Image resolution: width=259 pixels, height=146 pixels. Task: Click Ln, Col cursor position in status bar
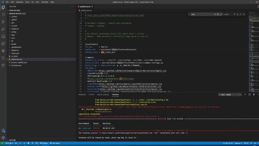point(227,143)
